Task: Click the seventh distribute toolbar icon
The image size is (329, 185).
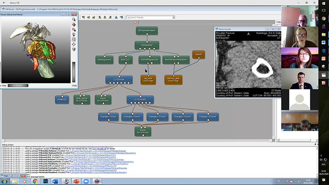Action: click(x=116, y=17)
